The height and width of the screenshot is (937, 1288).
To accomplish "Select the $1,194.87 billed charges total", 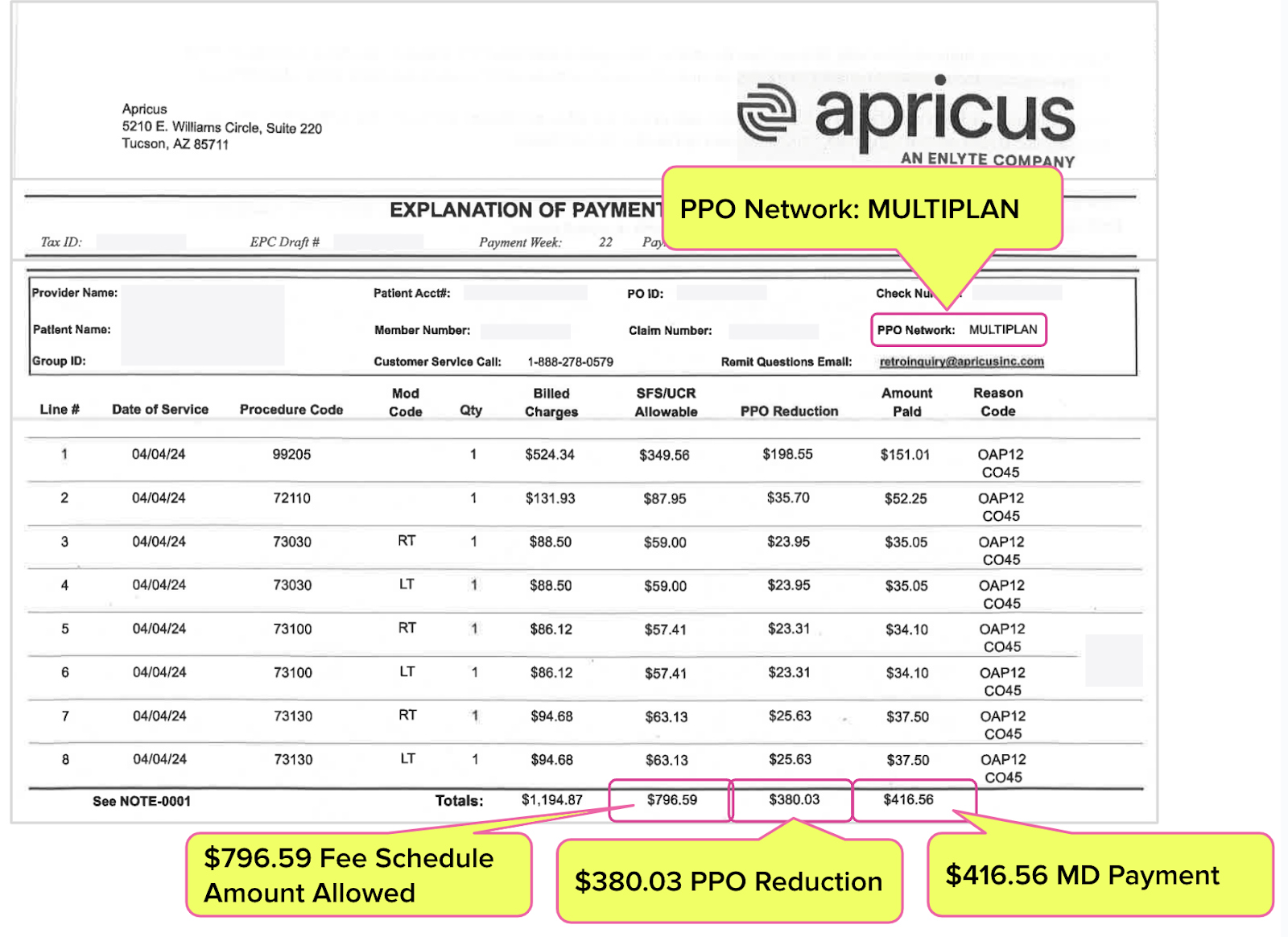I will (552, 800).
